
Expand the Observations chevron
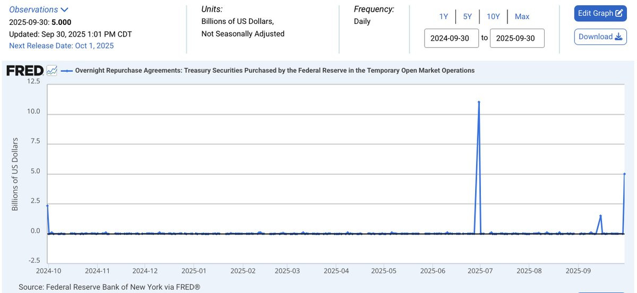pos(64,10)
